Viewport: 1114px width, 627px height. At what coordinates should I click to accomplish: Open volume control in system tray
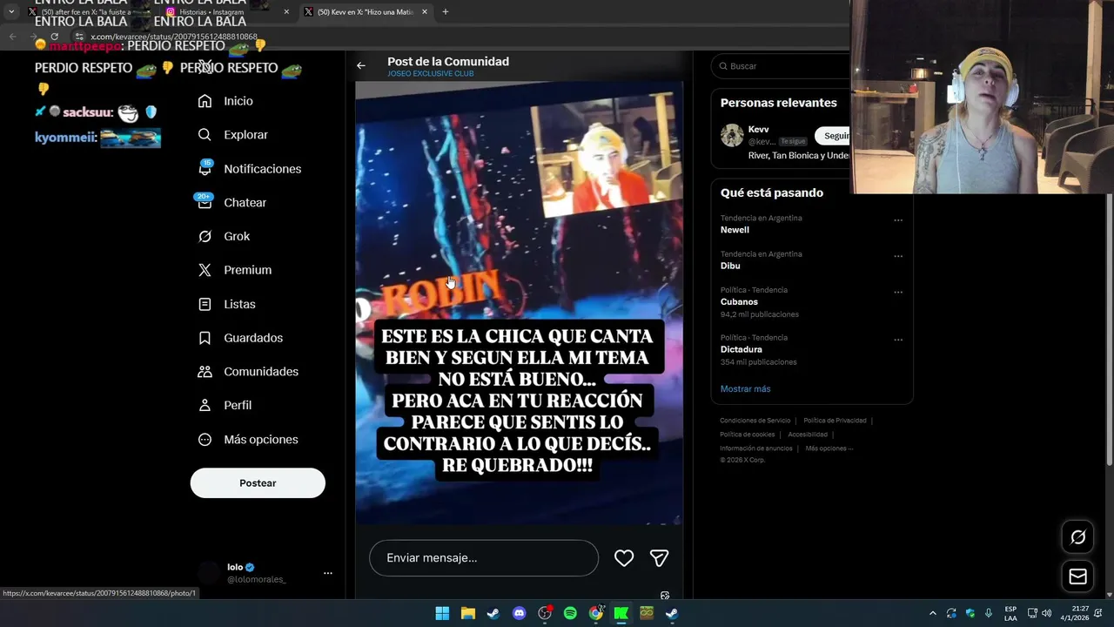(1046, 613)
